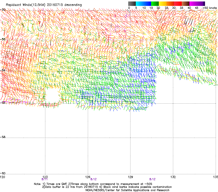The height and width of the screenshot is (192, 218).
Task: Click the cyan-blue 5-15 knots legend swatch
Action: click(x=143, y=4)
